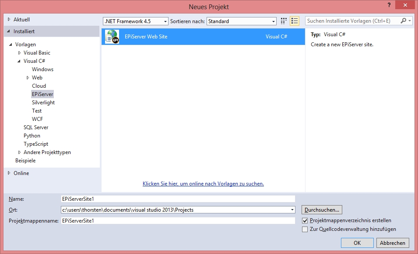Image resolution: width=418 pixels, height=254 pixels.
Task: Switch to list view layout
Action: (294, 21)
